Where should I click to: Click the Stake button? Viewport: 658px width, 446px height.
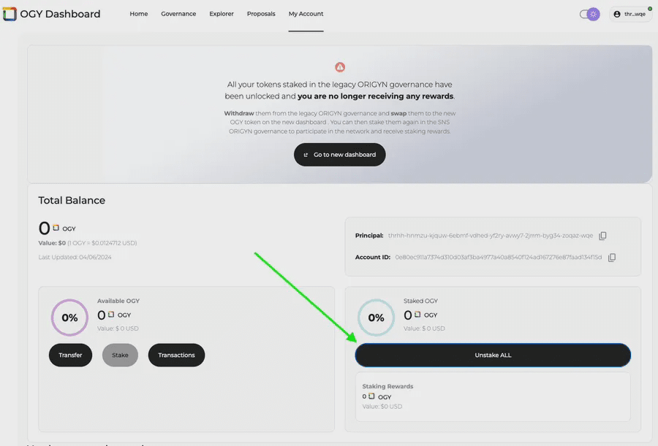[x=120, y=355]
